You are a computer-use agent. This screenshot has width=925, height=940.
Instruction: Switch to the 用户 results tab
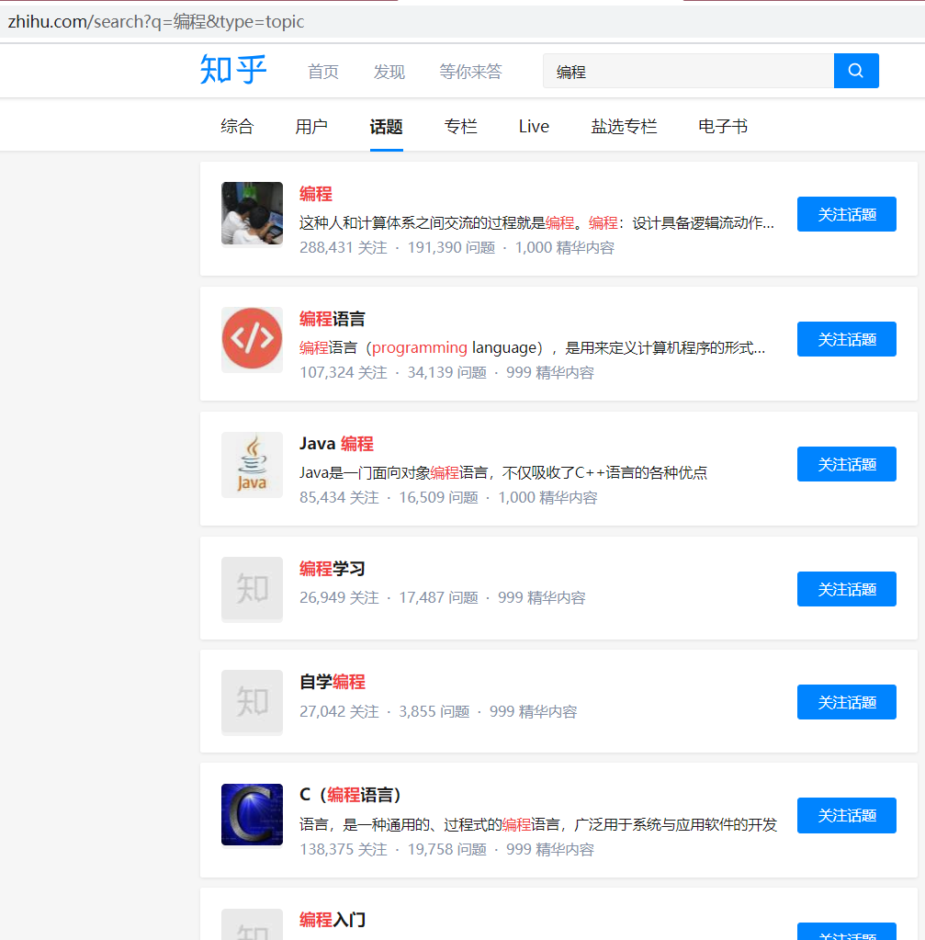pos(311,127)
